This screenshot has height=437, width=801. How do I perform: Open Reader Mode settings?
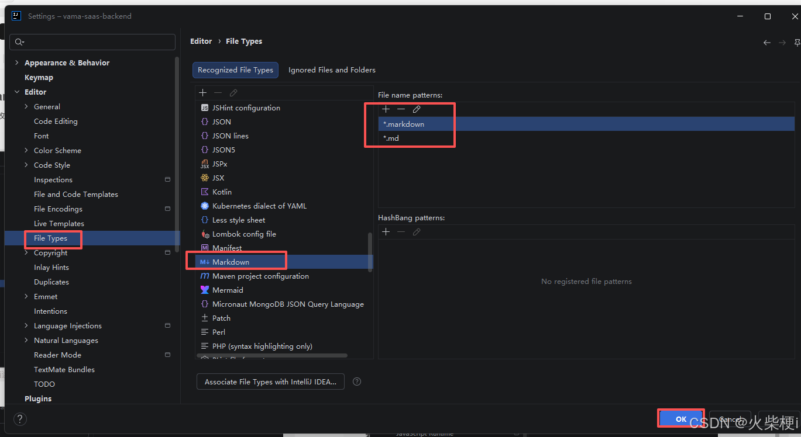(57, 355)
